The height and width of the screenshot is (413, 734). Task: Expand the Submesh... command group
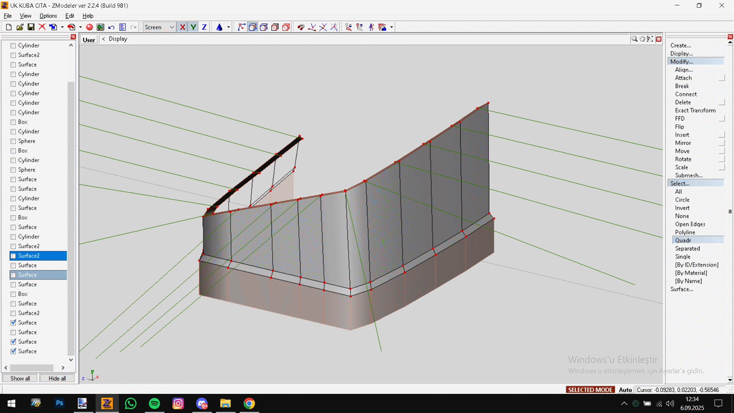[x=689, y=175]
